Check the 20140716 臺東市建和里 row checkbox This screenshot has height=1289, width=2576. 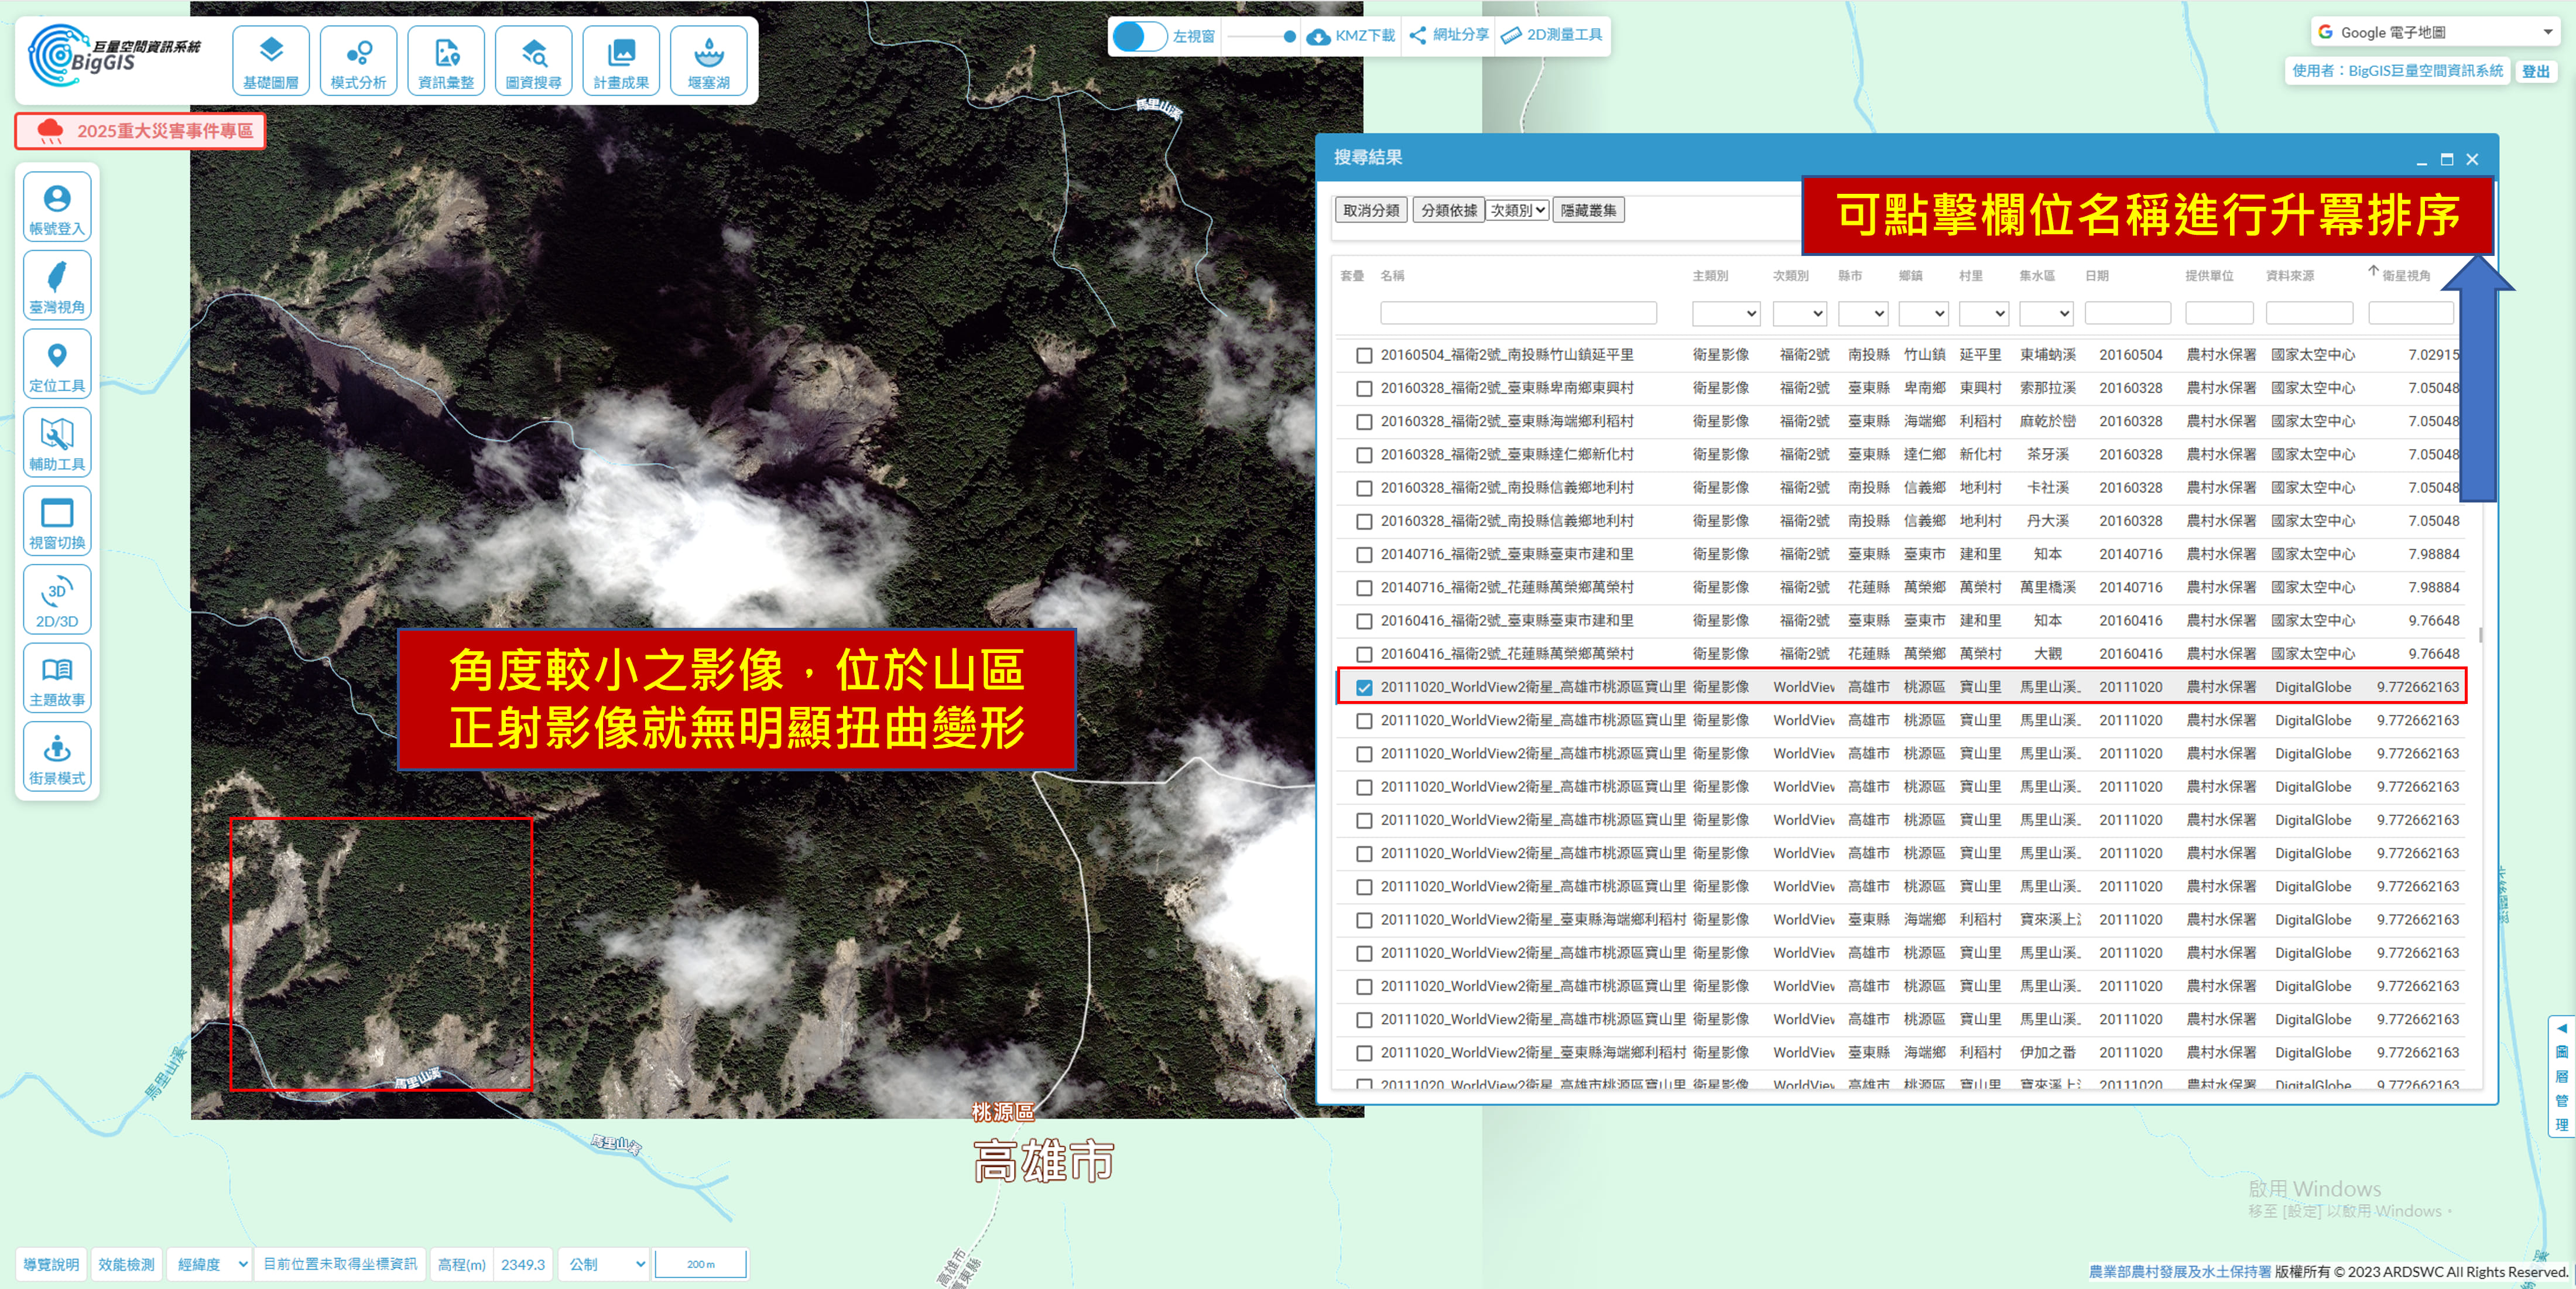(x=1364, y=555)
